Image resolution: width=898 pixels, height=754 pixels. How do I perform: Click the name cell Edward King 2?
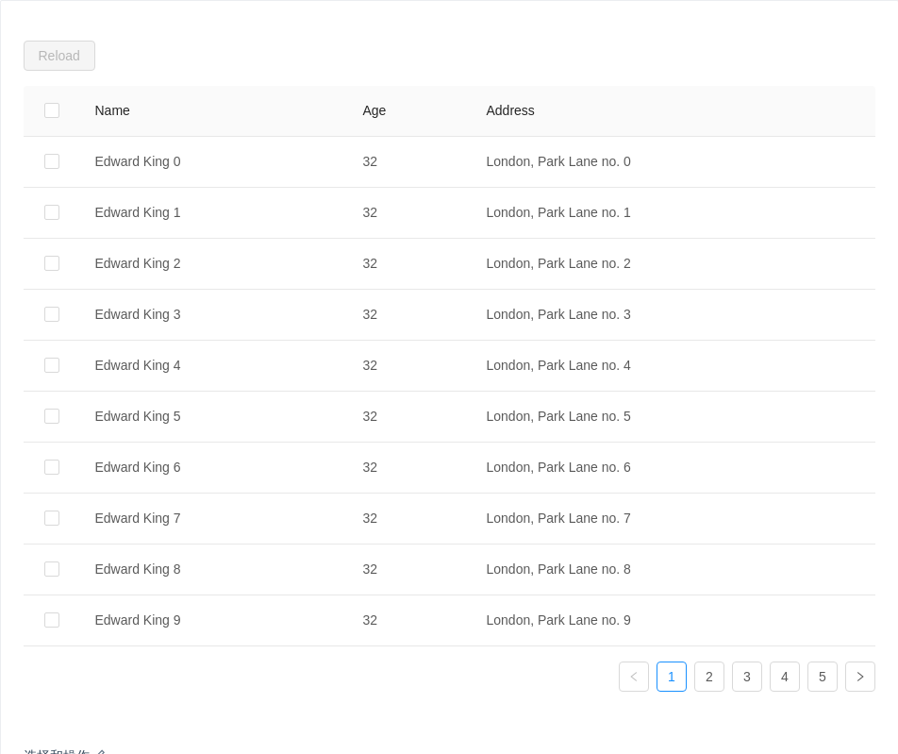tap(138, 263)
